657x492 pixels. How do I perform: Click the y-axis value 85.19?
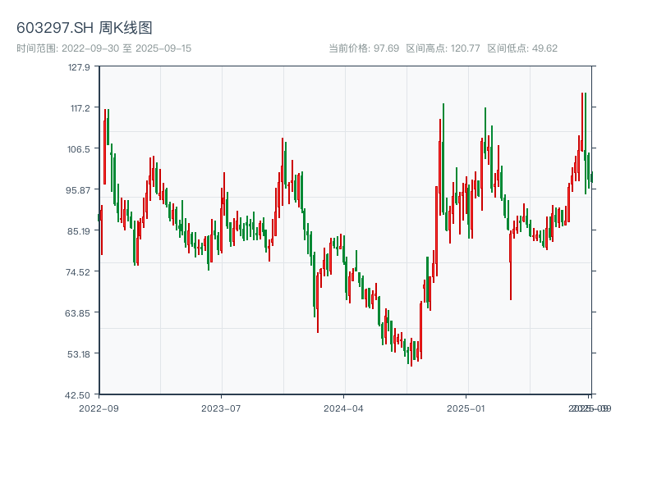pos(79,231)
